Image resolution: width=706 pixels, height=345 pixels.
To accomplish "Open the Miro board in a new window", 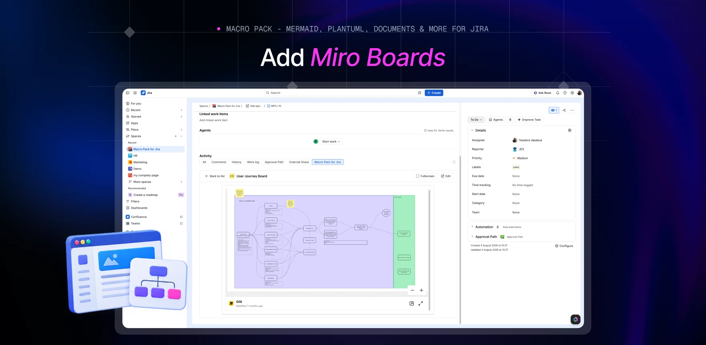I will click(x=412, y=304).
